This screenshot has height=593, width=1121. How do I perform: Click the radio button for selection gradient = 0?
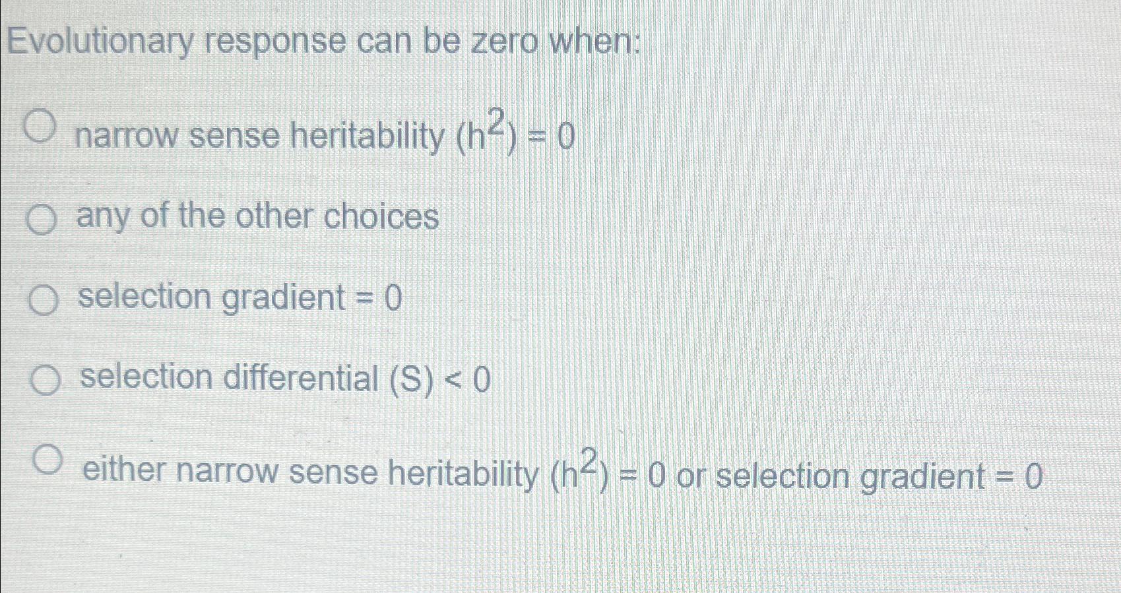(44, 299)
